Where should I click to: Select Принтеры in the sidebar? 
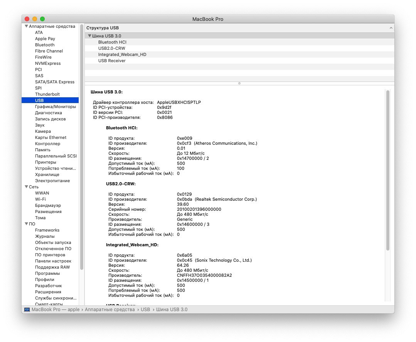coord(45,162)
